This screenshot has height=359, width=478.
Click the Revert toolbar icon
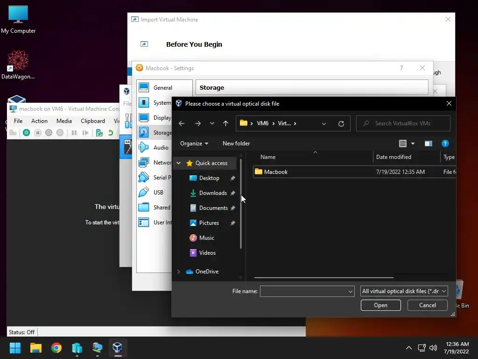[111, 133]
